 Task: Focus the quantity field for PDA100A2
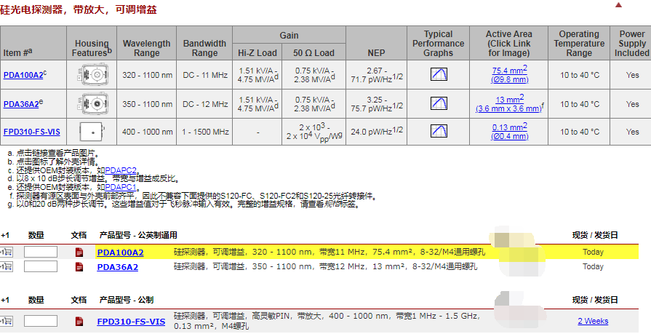click(41, 252)
